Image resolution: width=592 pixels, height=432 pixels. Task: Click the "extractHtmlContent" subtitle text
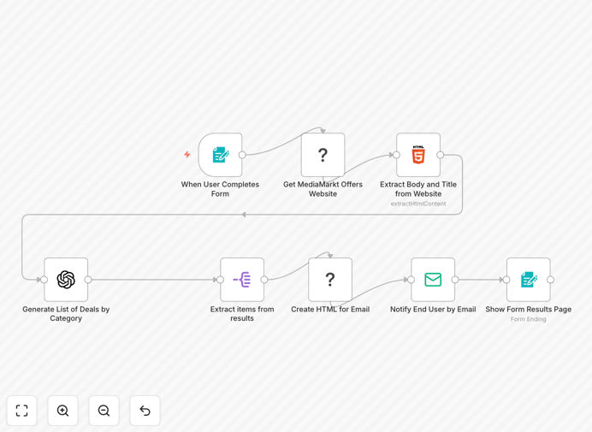[x=418, y=204]
